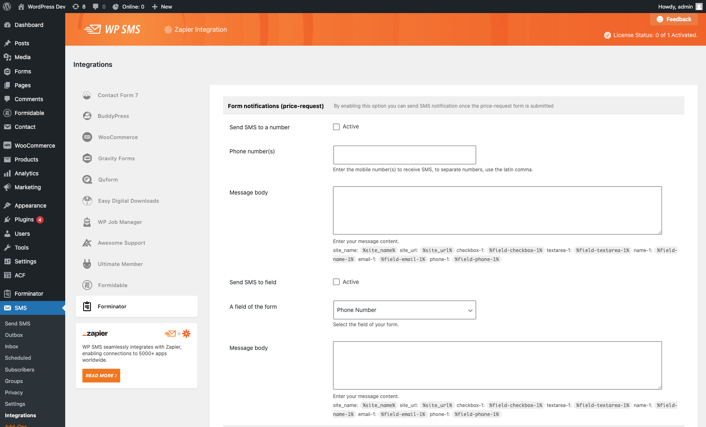Click the admin avatar icon
This screenshot has height=427, width=706.
click(x=699, y=7)
